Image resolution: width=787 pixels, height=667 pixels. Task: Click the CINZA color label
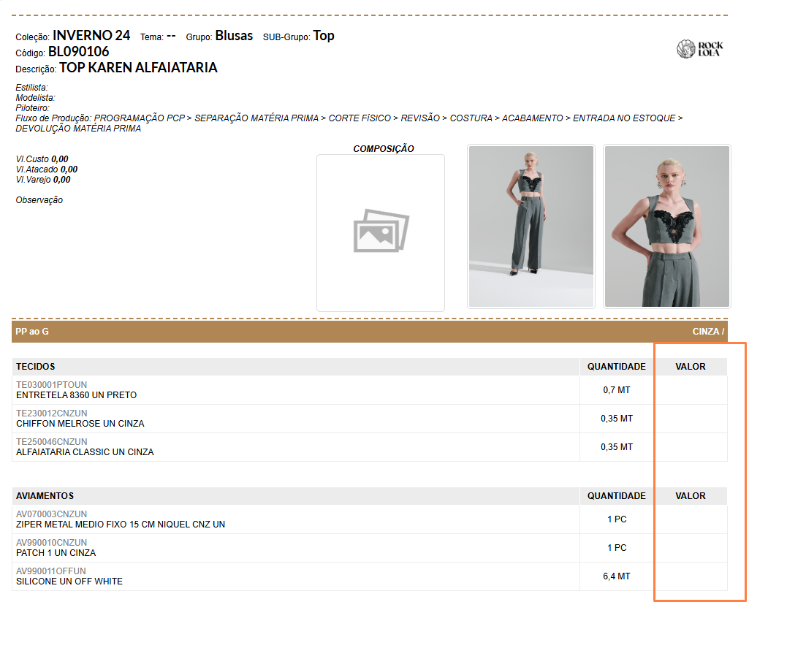coord(707,332)
